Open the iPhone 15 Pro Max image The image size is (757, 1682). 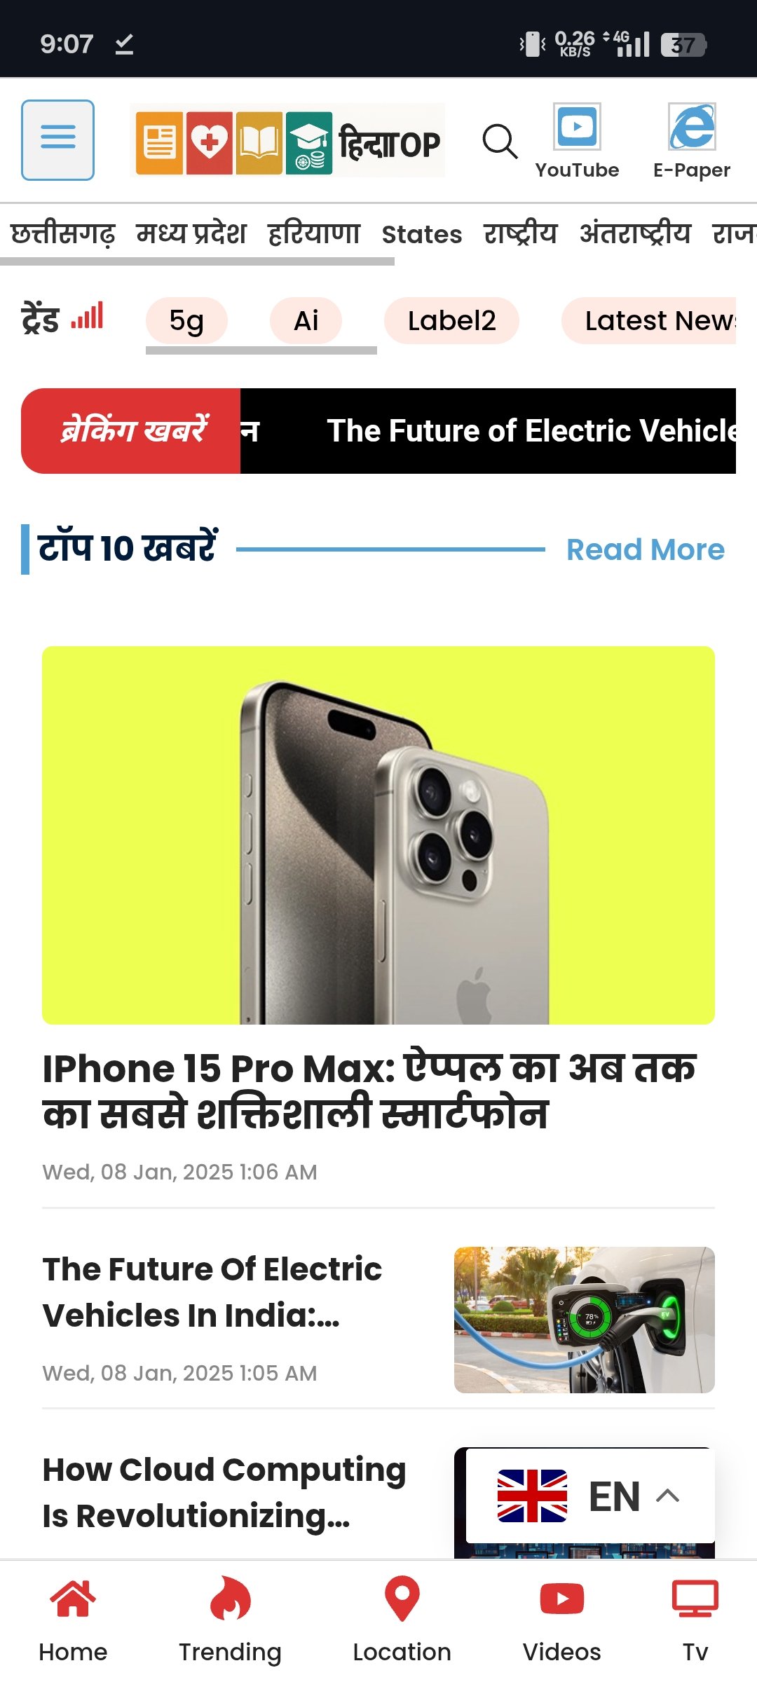[x=378, y=835]
